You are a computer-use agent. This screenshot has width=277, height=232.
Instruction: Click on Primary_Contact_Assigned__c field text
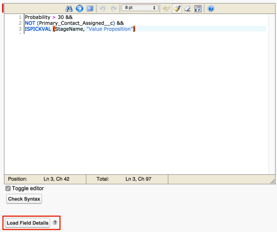click(76, 23)
